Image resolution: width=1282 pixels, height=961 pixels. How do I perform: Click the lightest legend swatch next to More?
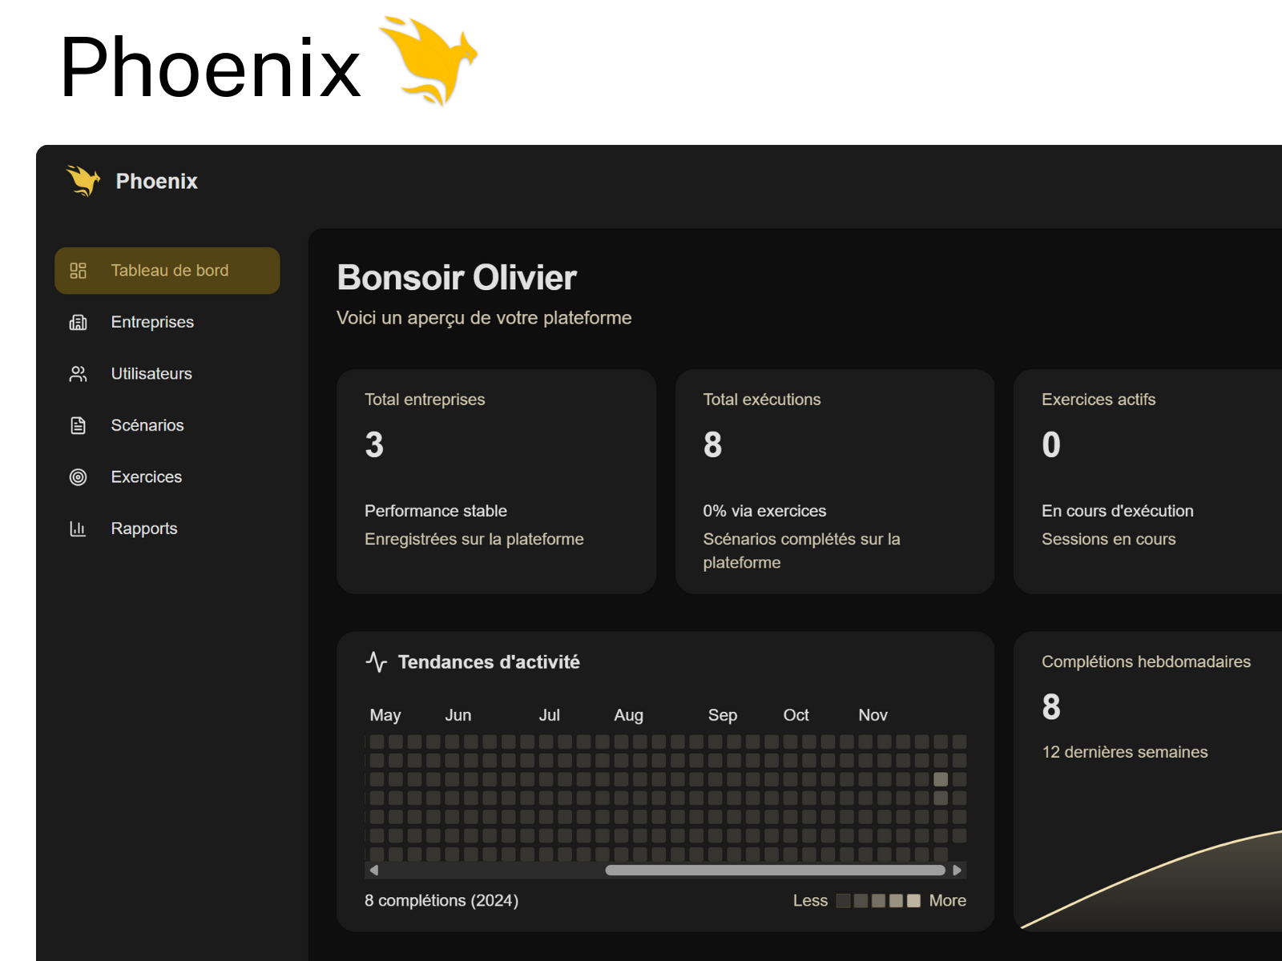[913, 901]
